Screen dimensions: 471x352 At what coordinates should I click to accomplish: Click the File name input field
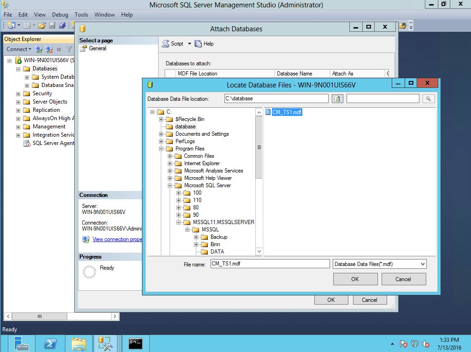270,264
